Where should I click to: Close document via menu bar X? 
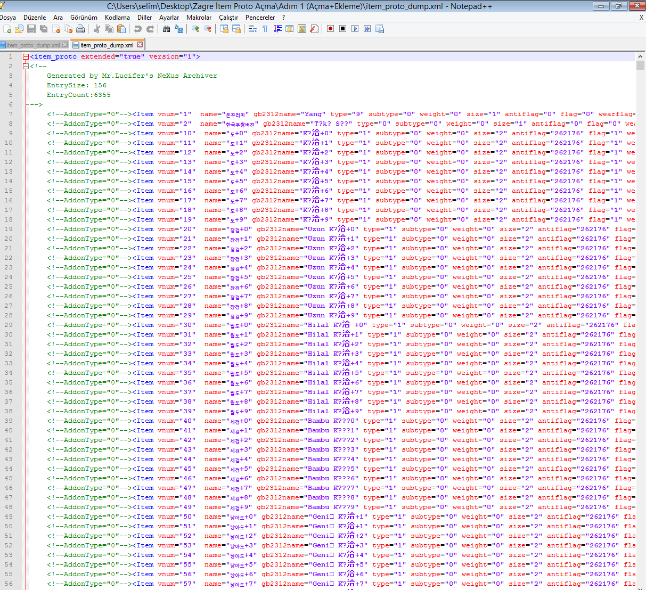coord(641,18)
